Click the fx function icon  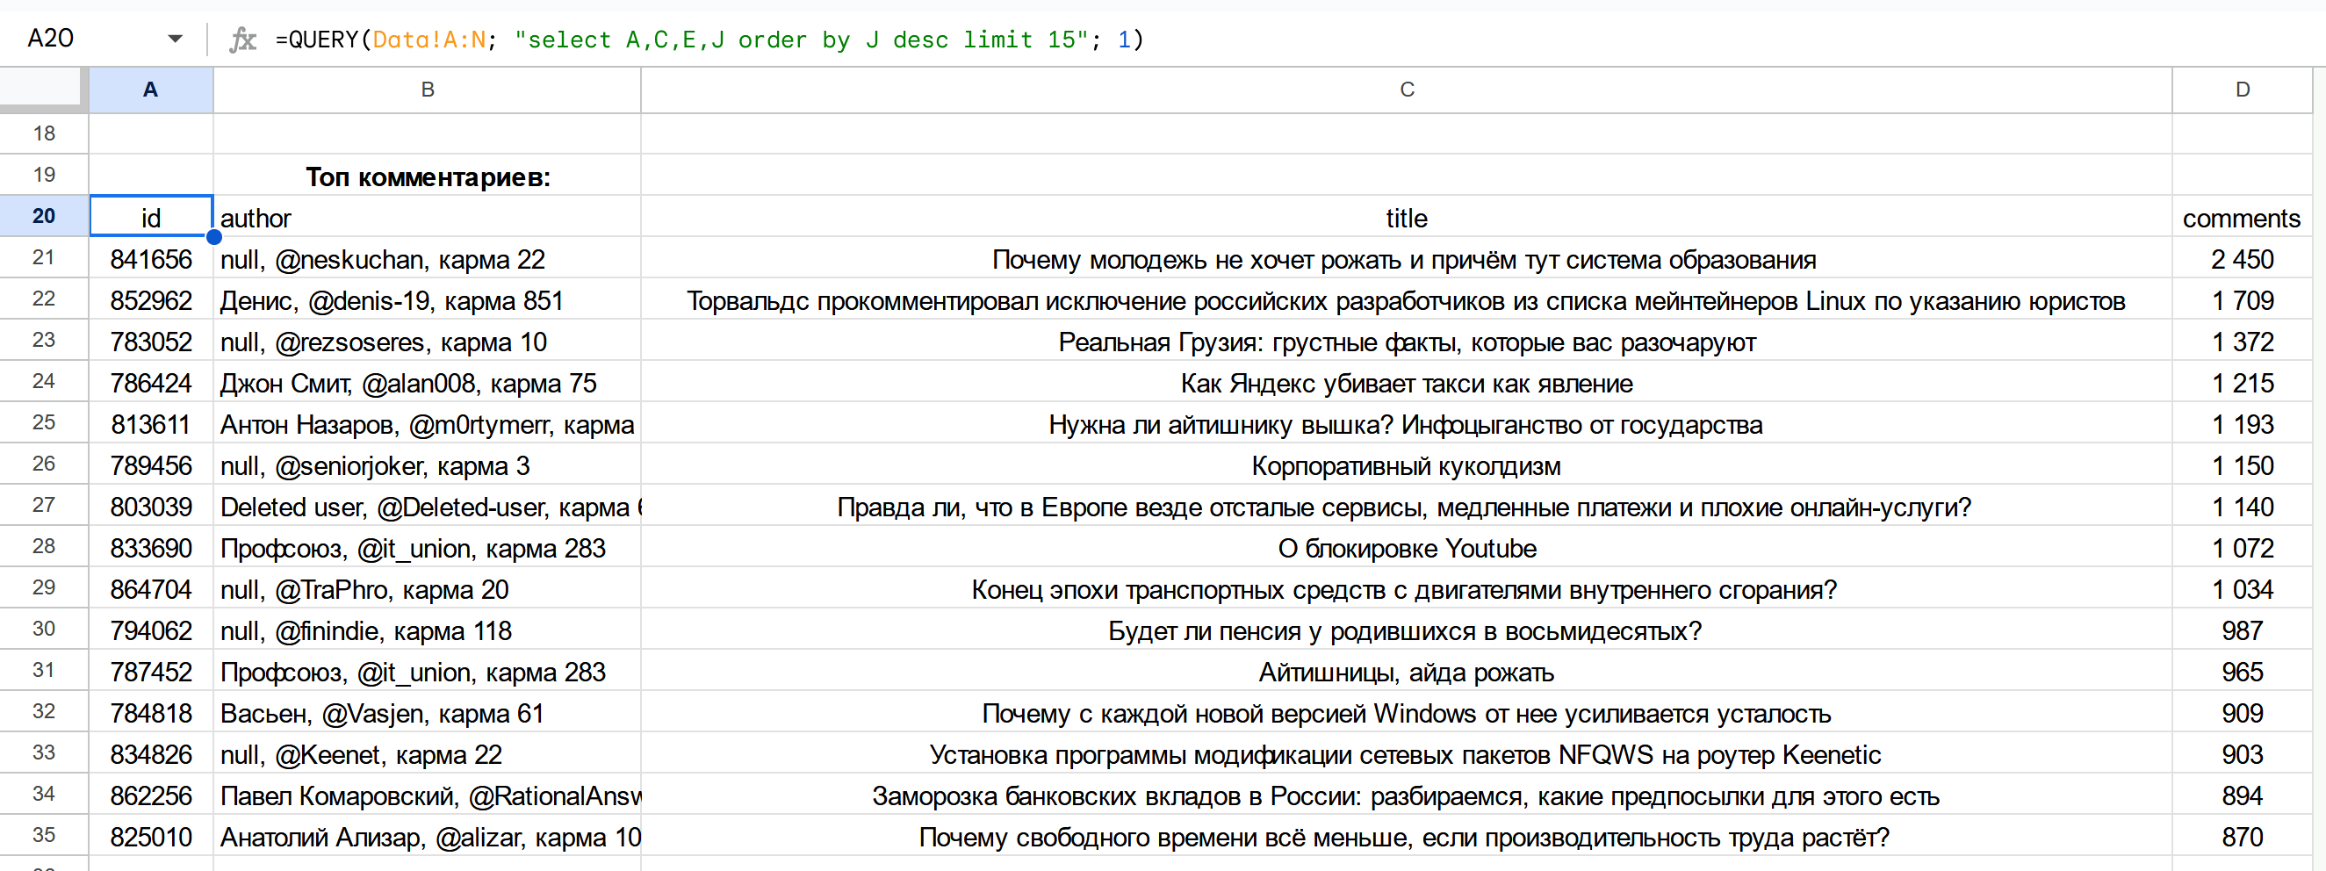click(242, 40)
